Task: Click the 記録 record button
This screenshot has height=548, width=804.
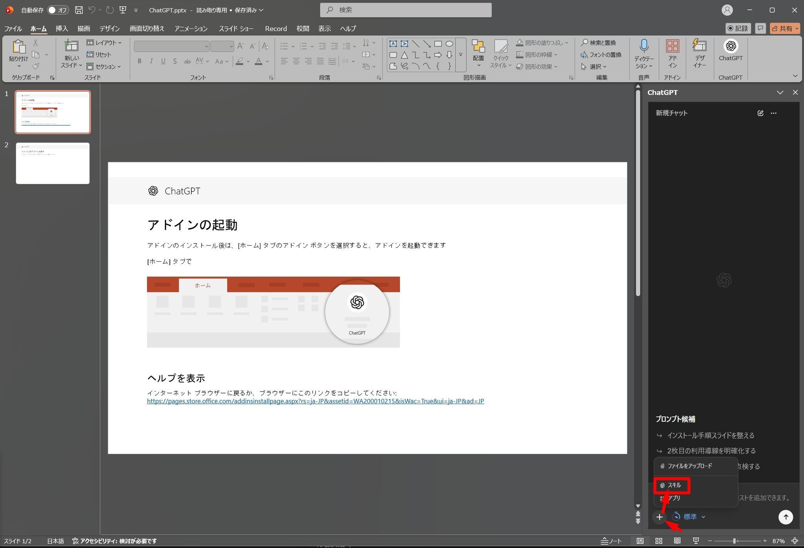Action: tap(738, 28)
